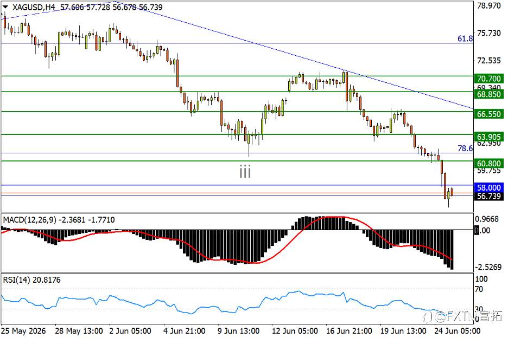The width and height of the screenshot is (508, 338).
Task: Select the 68.850 green level tag
Action: point(489,94)
